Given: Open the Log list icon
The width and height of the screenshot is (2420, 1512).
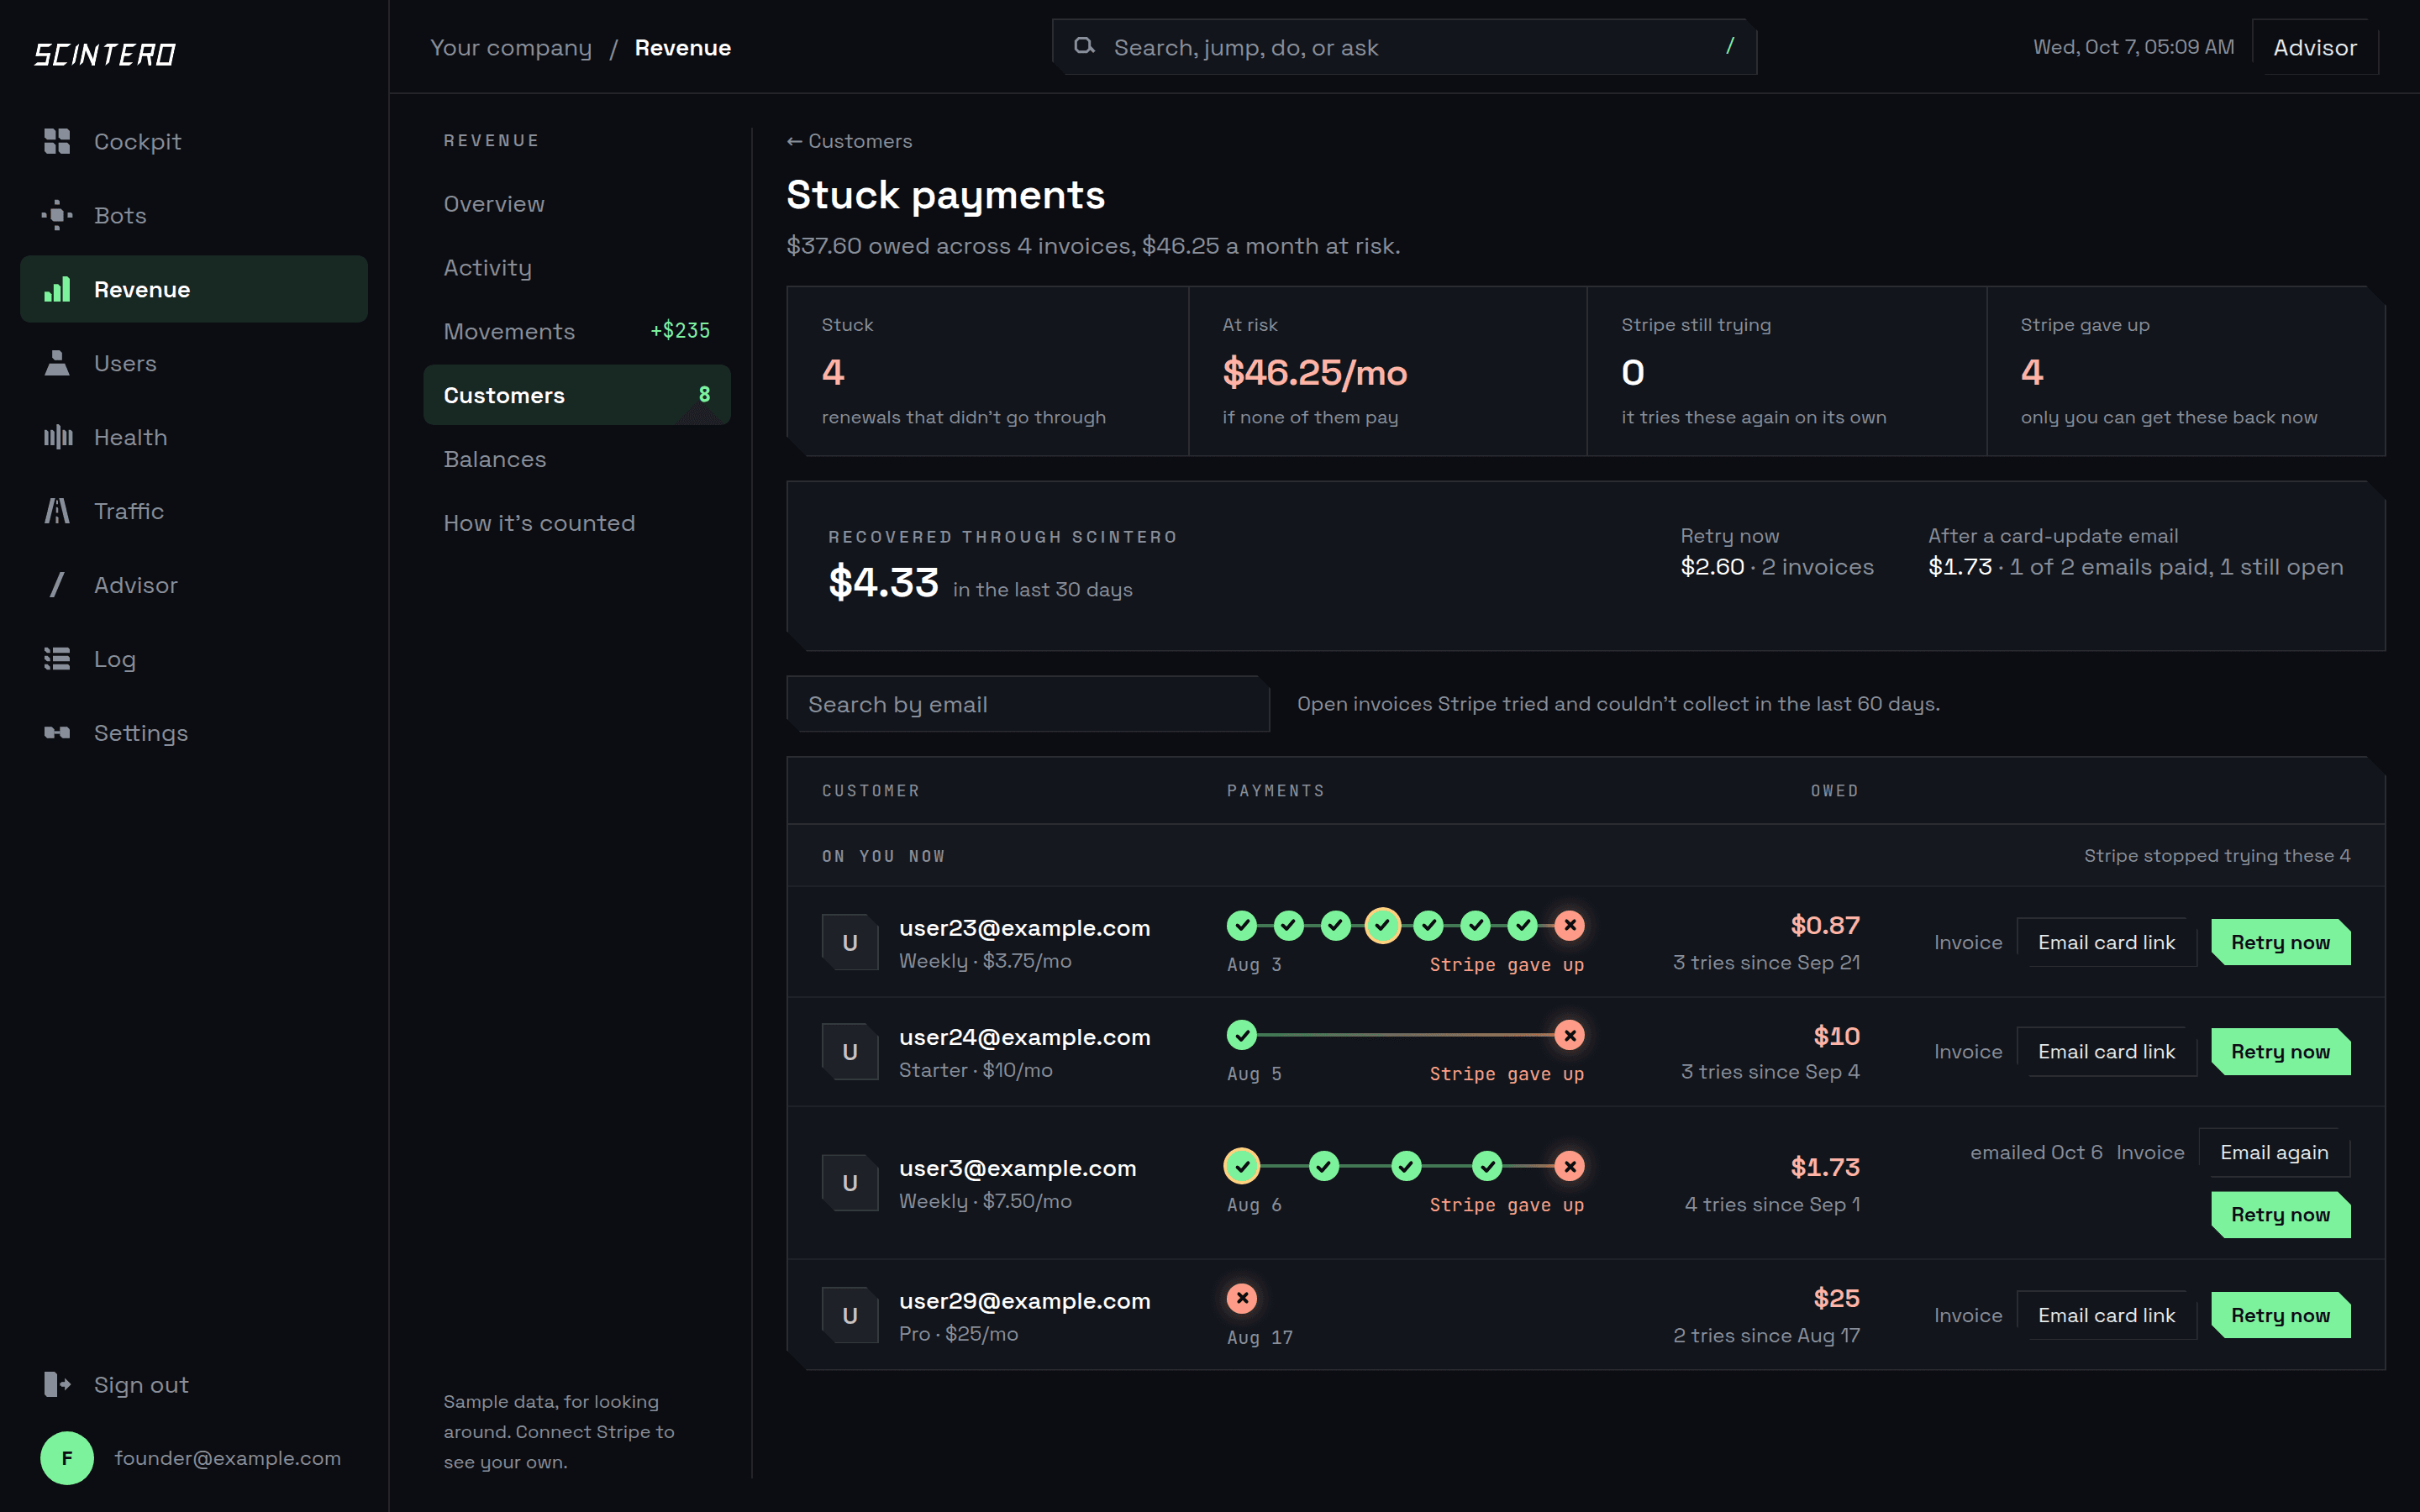Looking at the screenshot, I should 57,659.
